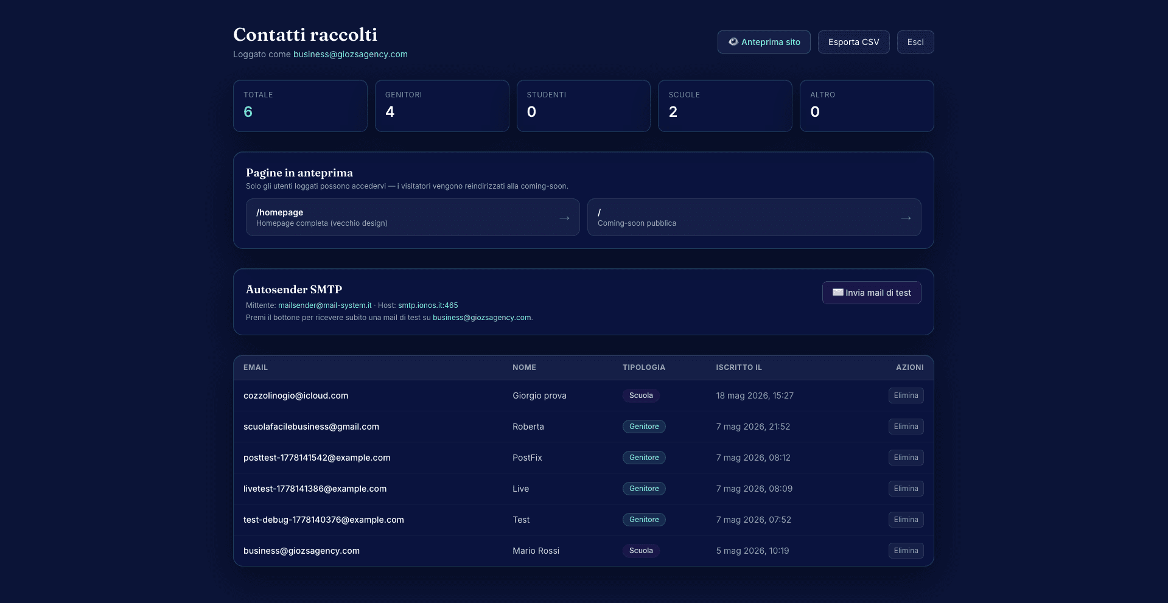This screenshot has height=603, width=1168.
Task: Select the cozzolinogio@icloud.com email cell
Action: click(296, 396)
